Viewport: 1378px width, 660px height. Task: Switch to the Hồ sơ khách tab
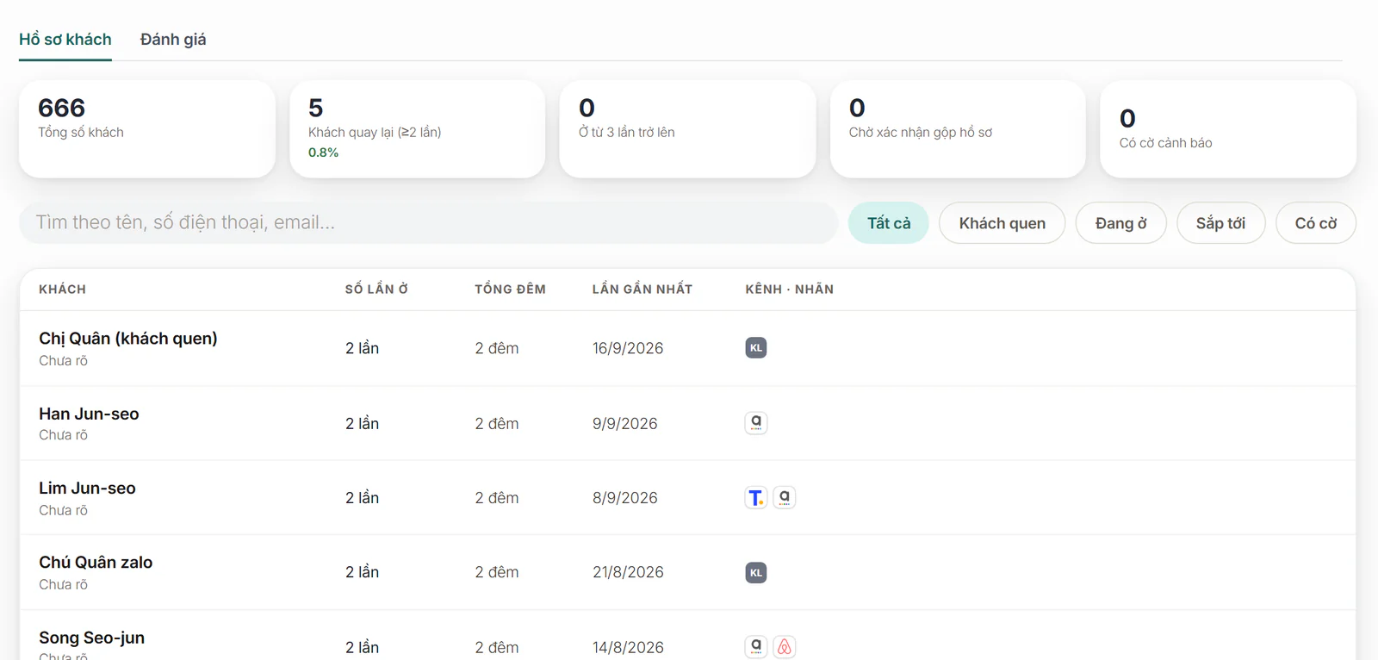(x=65, y=40)
